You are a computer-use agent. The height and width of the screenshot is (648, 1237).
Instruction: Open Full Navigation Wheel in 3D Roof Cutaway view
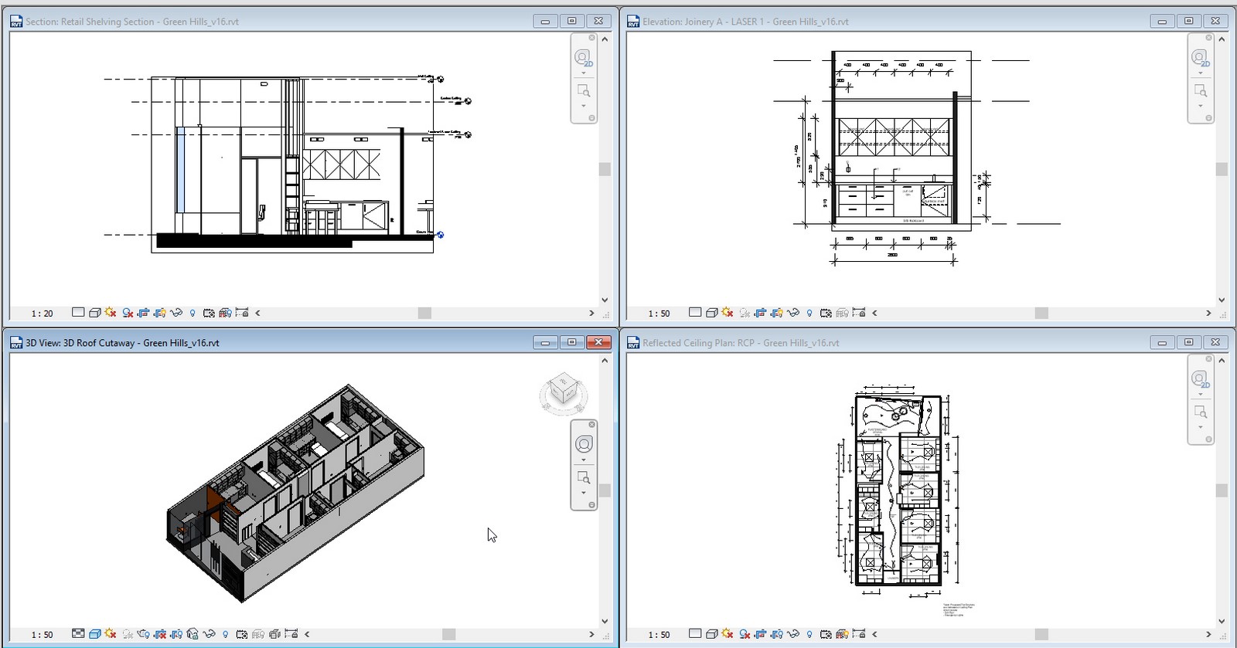coord(584,444)
